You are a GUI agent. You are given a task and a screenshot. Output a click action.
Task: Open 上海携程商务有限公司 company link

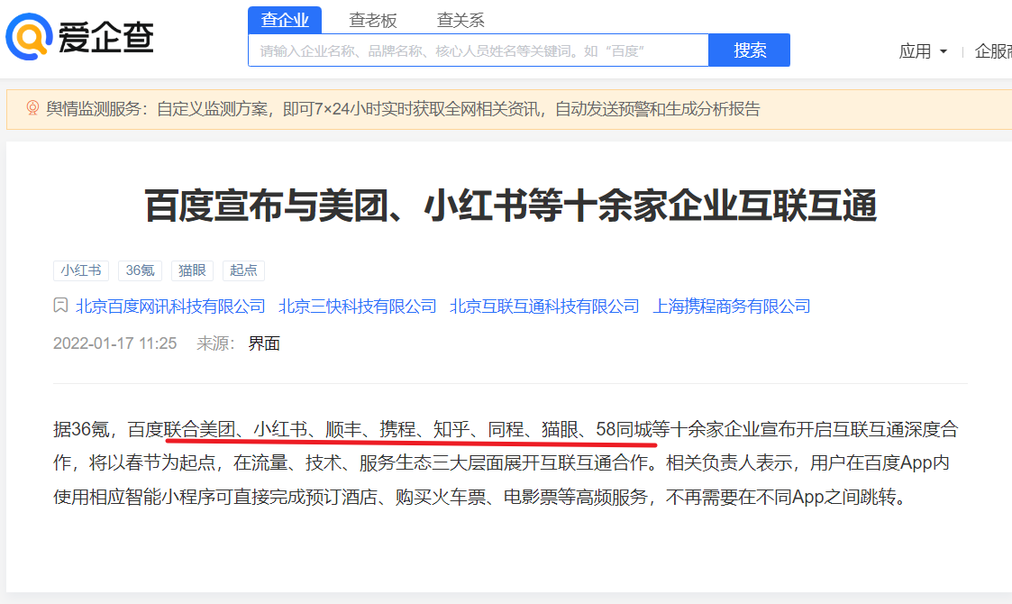tap(731, 307)
